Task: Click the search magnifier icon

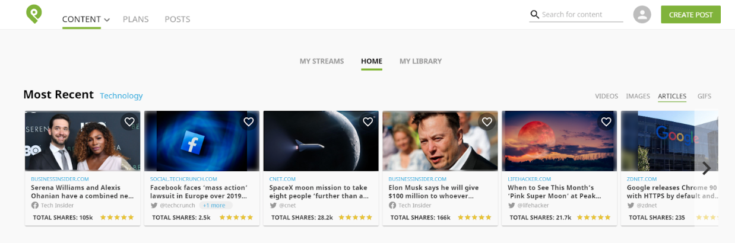Action: [x=534, y=14]
